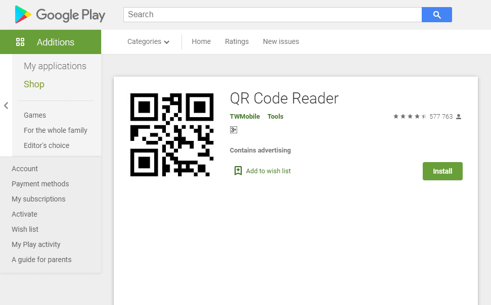The height and width of the screenshot is (305, 491).
Task: Click the Tools category link
Action: (x=275, y=116)
